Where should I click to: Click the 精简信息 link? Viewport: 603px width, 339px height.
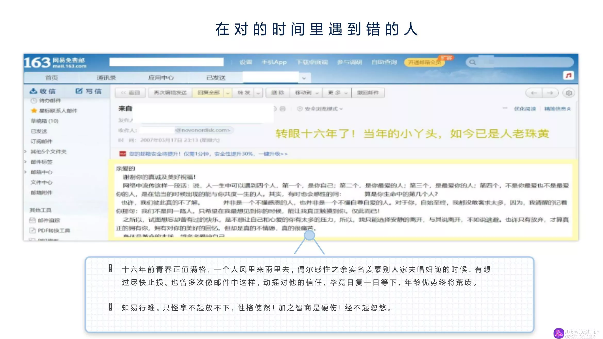click(x=557, y=109)
